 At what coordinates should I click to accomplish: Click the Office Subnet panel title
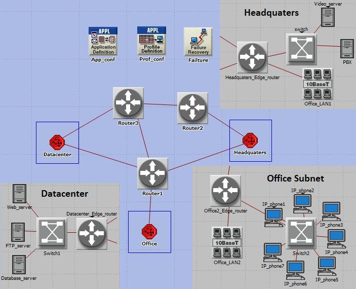click(295, 178)
